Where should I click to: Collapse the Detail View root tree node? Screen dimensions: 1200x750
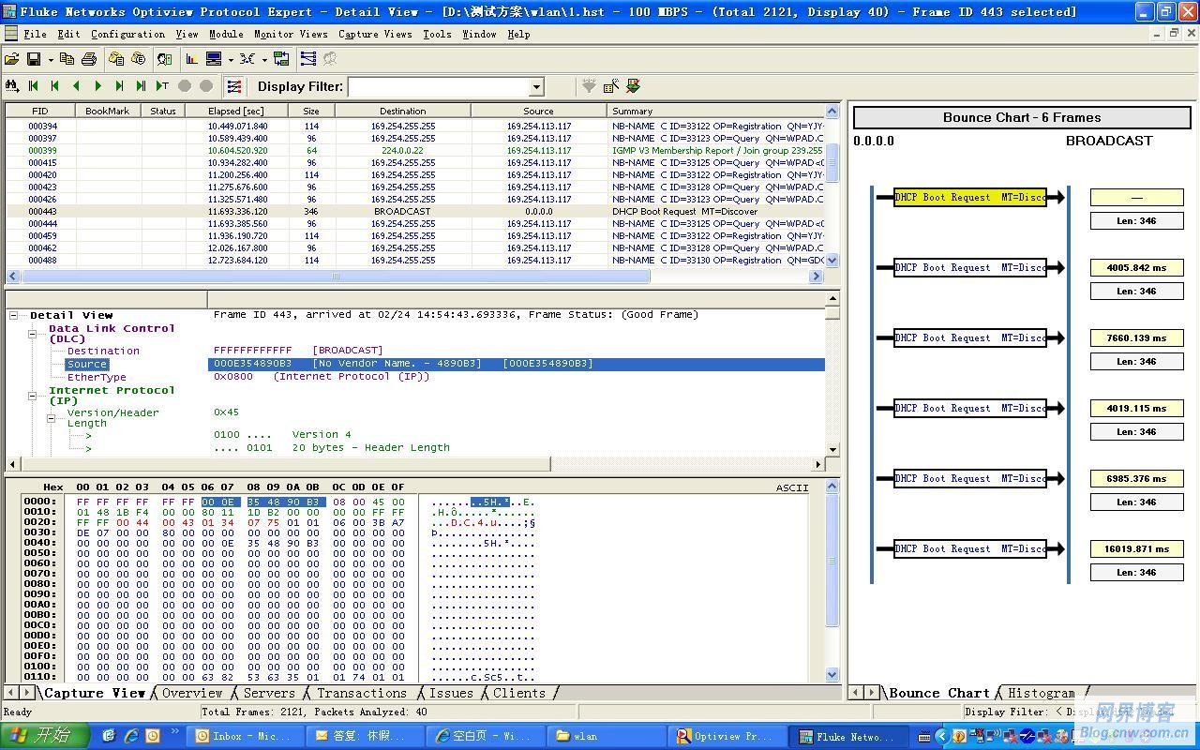pyautogui.click(x=14, y=316)
